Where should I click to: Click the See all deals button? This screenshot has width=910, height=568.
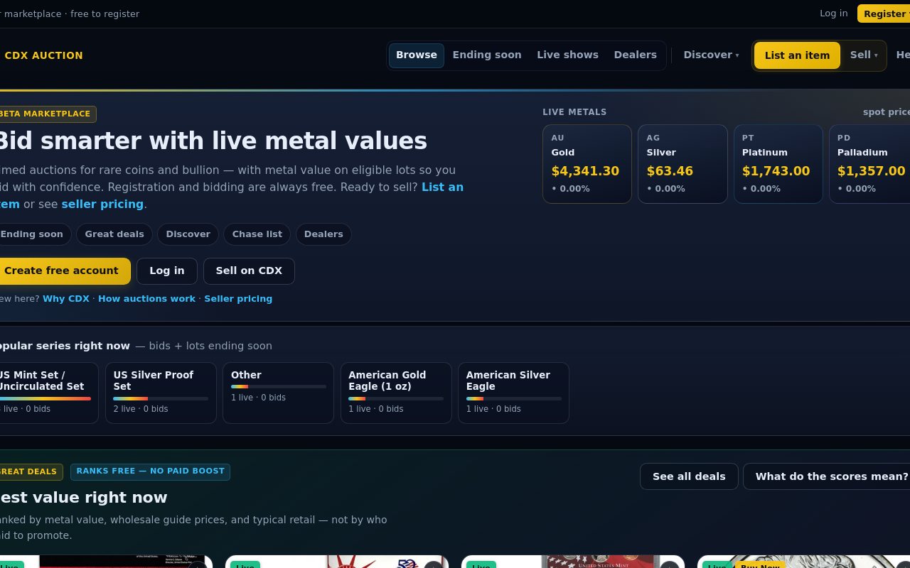point(689,476)
